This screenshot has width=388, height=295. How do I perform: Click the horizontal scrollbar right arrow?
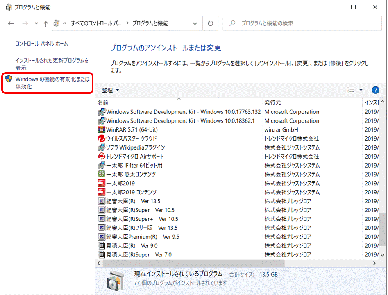tap(374, 263)
